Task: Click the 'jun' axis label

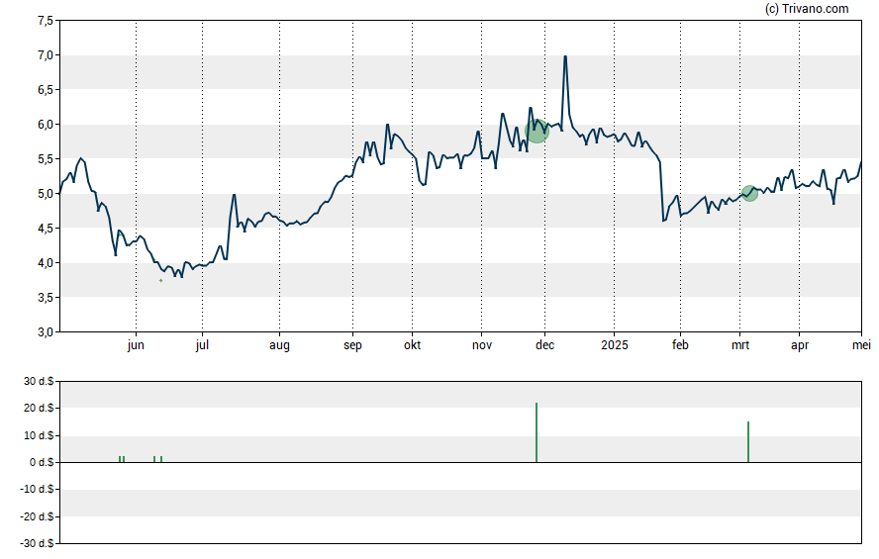Action: point(136,345)
